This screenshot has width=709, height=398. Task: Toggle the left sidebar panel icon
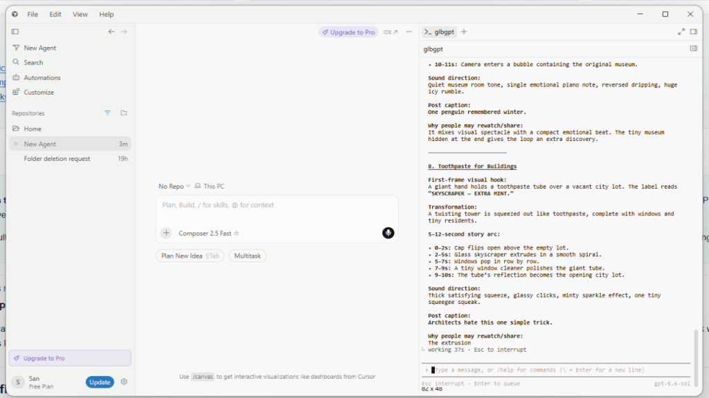click(x=15, y=32)
